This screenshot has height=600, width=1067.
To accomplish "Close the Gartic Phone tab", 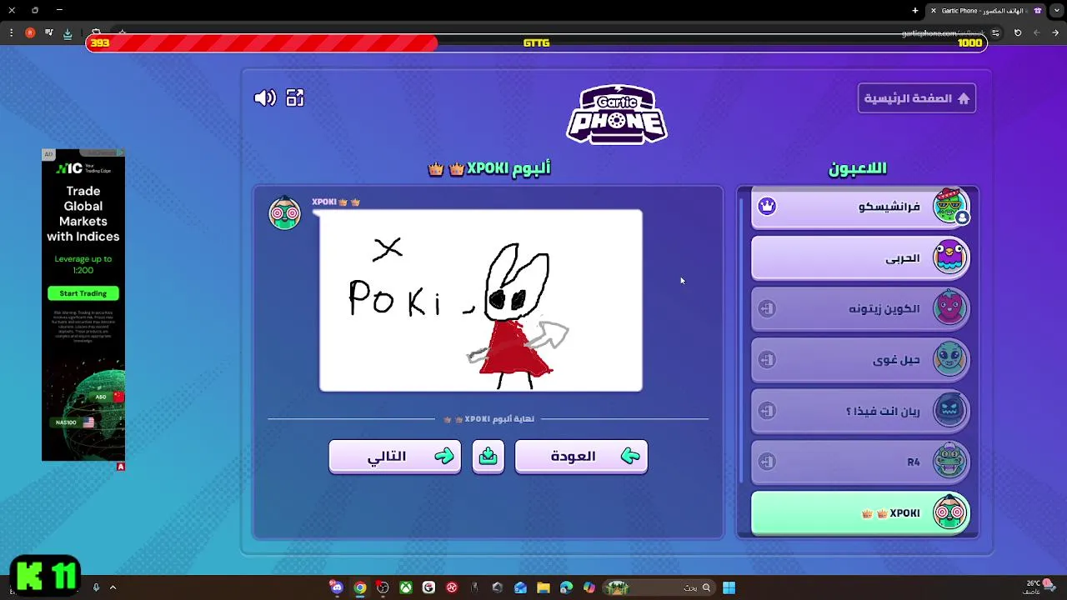I will point(934,11).
